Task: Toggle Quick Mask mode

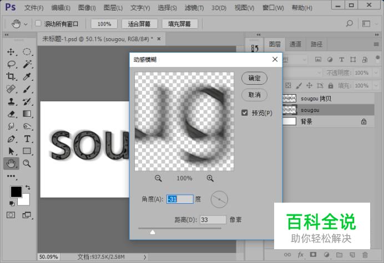Action: click(x=11, y=215)
